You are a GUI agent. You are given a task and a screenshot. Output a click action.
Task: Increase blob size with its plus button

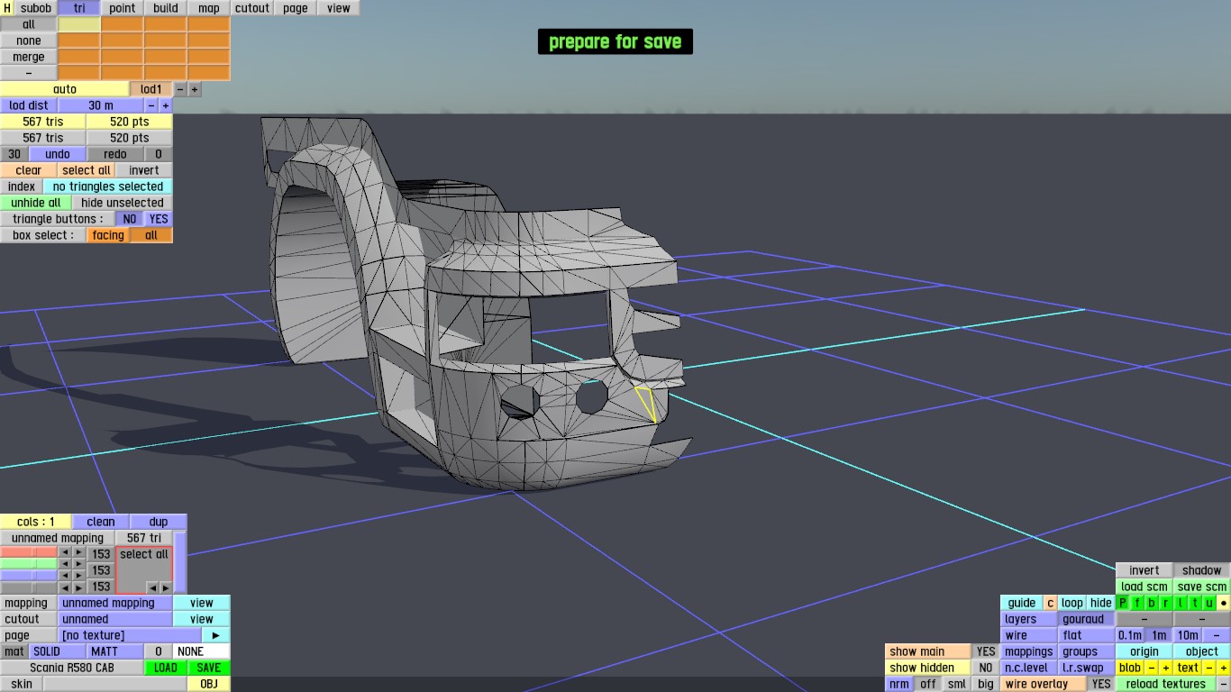click(1166, 668)
